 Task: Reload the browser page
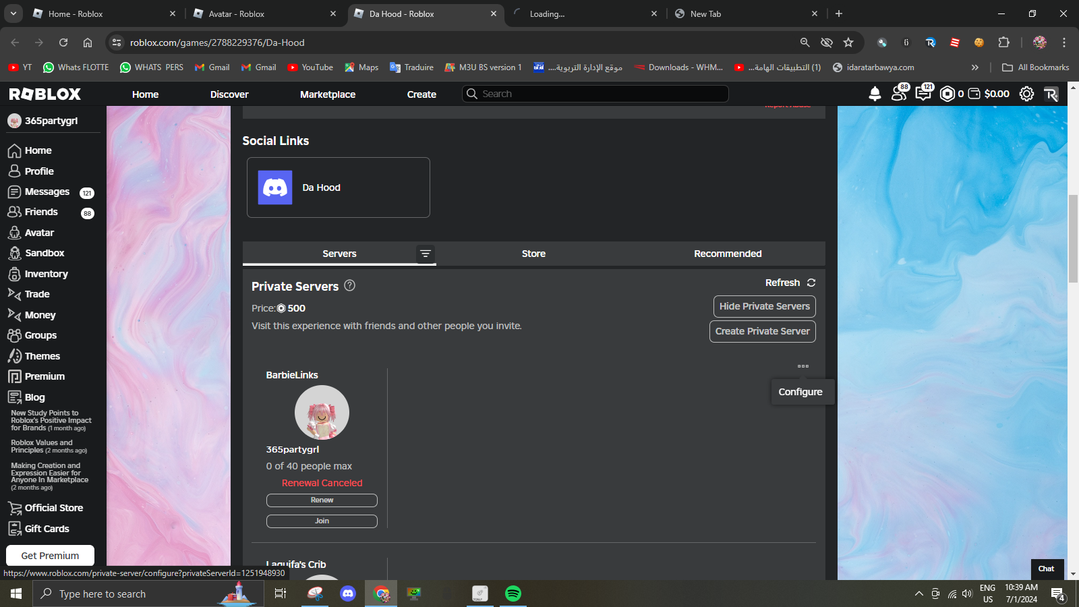coord(63,42)
